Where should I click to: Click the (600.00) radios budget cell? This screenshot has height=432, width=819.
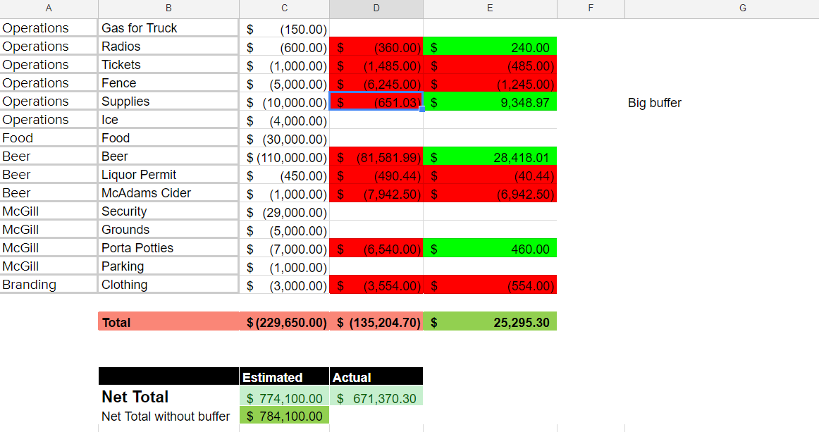284,47
